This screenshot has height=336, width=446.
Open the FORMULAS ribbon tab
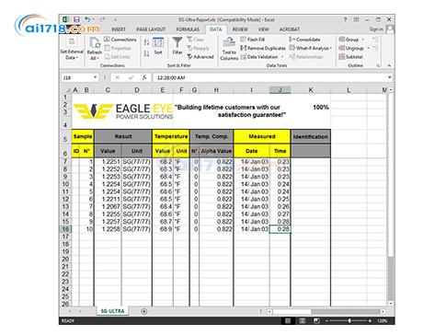pos(188,29)
